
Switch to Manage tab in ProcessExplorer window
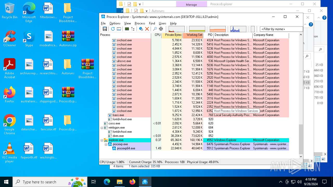coord(191,4)
